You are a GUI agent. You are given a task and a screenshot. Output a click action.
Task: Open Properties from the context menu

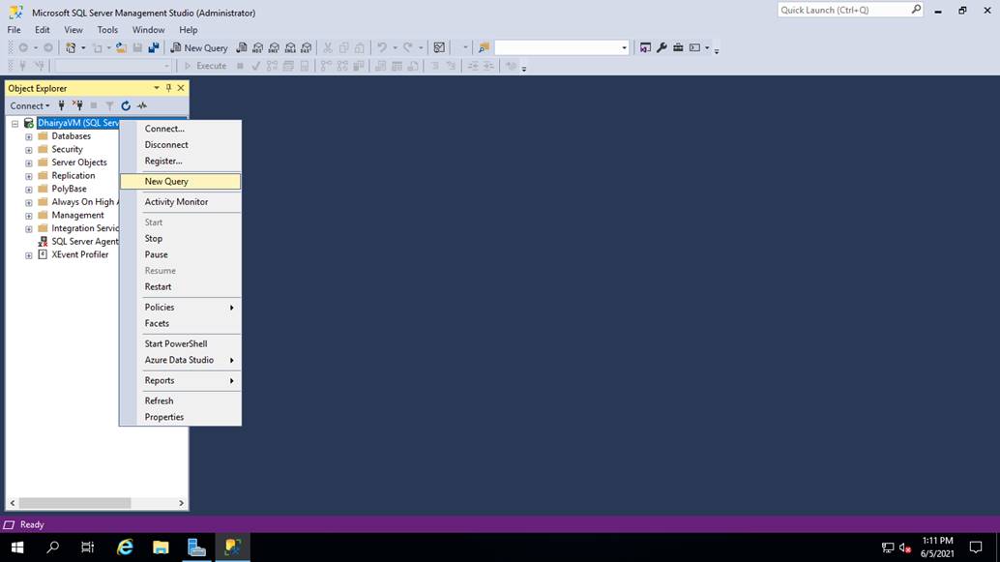pos(163,417)
